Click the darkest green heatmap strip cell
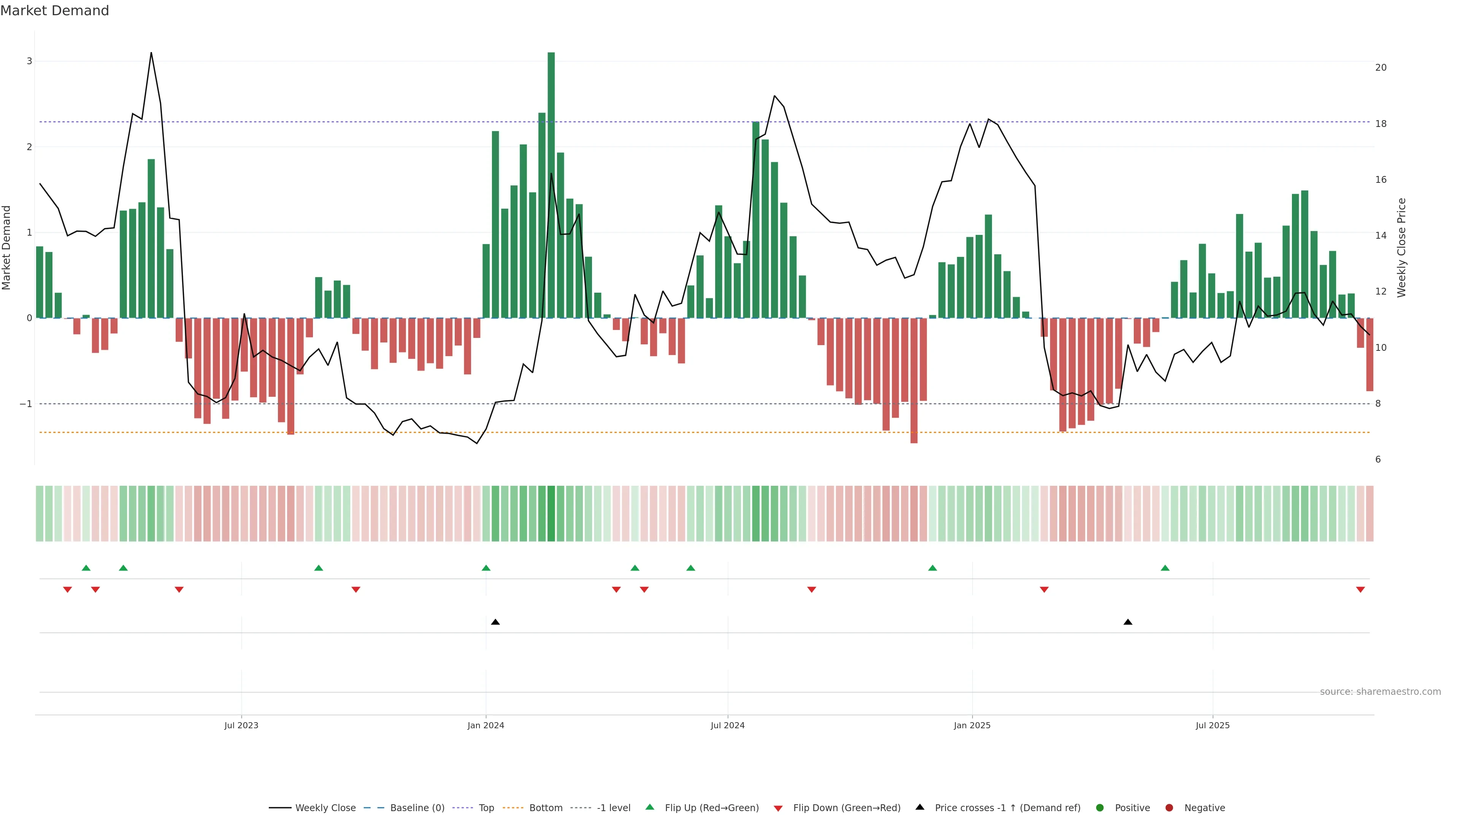The height and width of the screenshot is (821, 1460). click(551, 514)
